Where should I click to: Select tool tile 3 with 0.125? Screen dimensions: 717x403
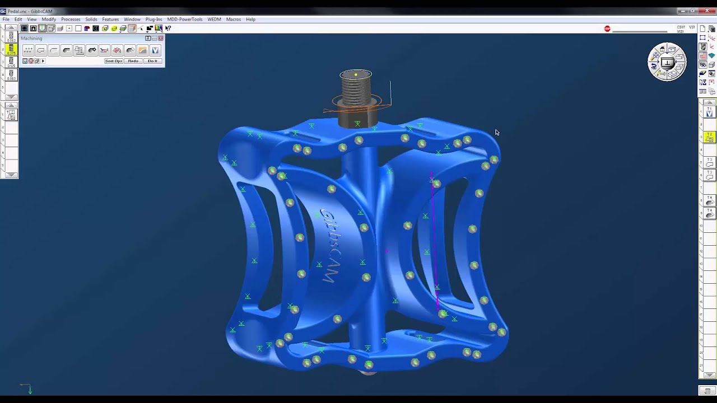pos(11,62)
